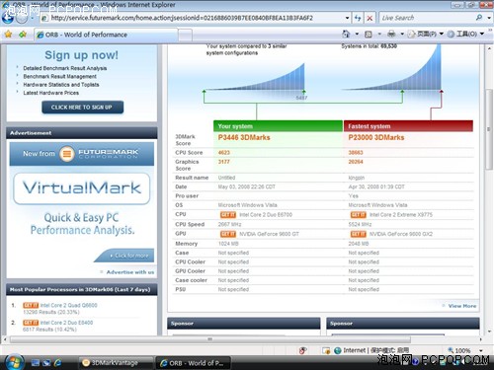The height and width of the screenshot is (370, 494).
Task: Click the red Stop loading button
Action: pyautogui.click(x=370, y=18)
